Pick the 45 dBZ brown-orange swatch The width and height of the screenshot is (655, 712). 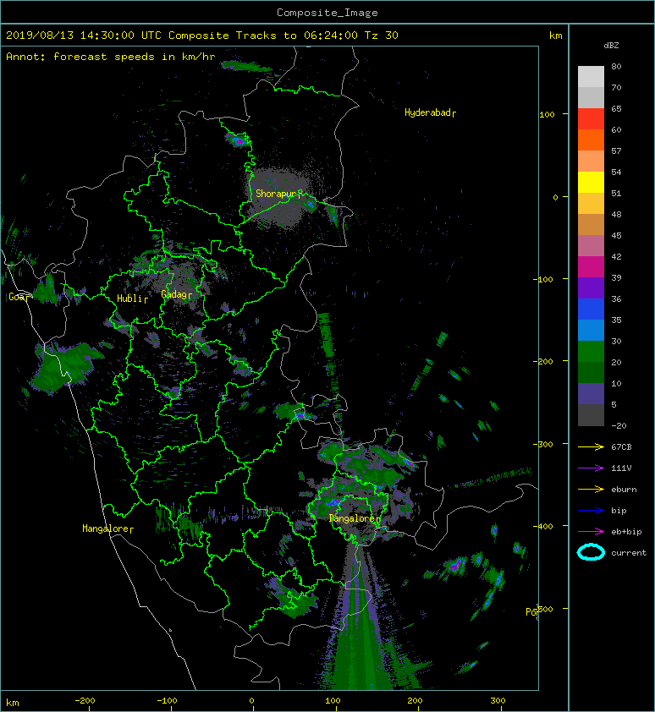(x=591, y=224)
